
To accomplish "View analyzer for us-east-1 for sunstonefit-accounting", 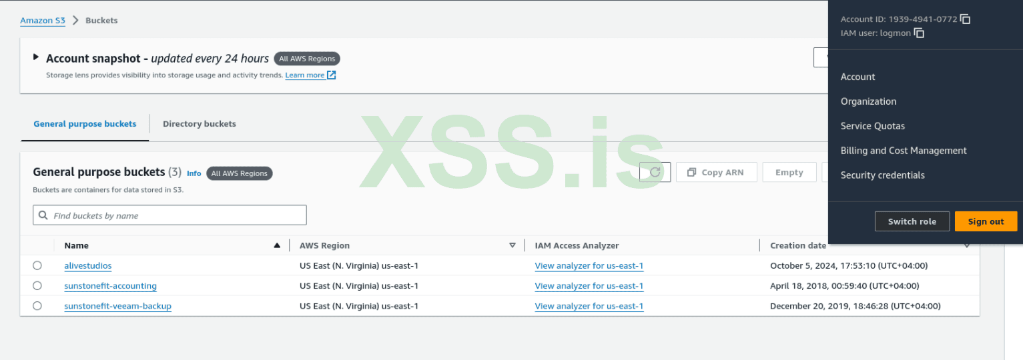I will pos(589,286).
